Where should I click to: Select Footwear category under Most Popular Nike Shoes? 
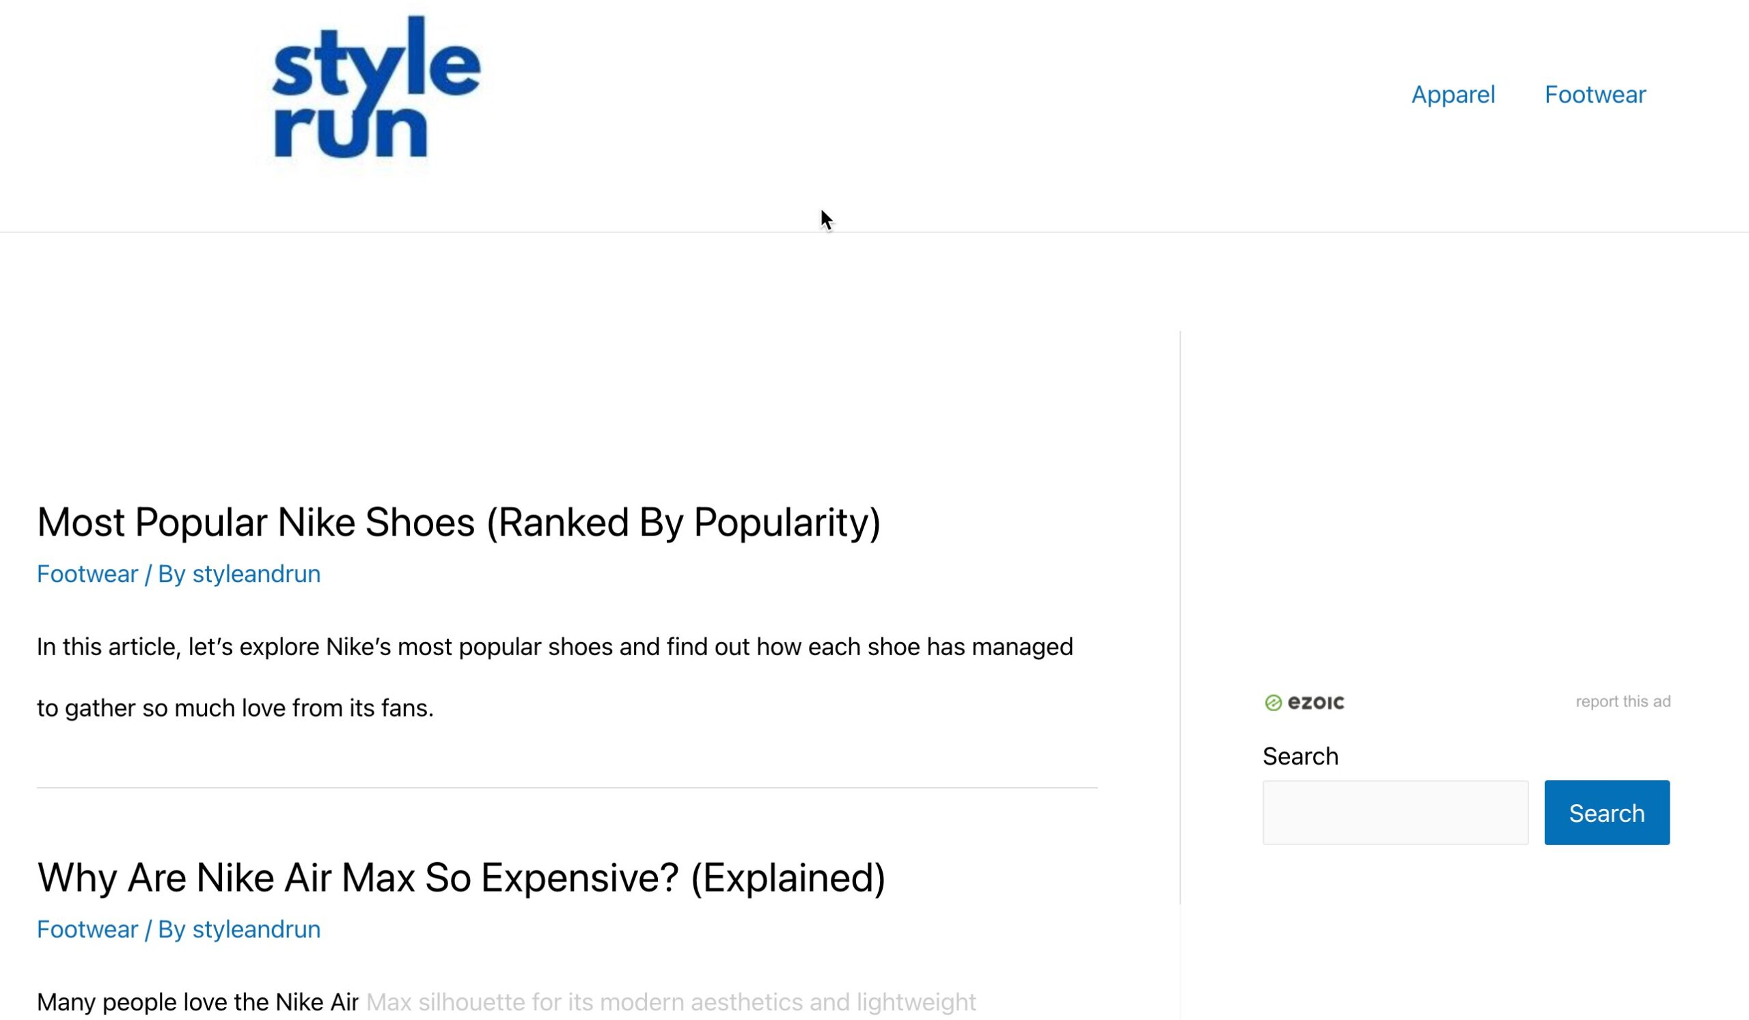(x=87, y=574)
